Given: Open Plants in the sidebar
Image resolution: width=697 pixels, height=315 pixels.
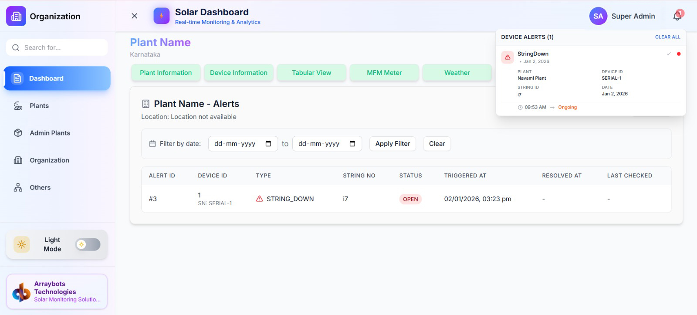Looking at the screenshot, I should [39, 106].
